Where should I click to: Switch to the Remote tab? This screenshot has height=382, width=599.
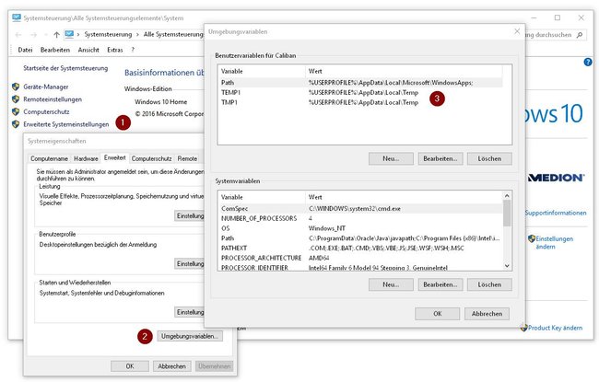tap(187, 158)
